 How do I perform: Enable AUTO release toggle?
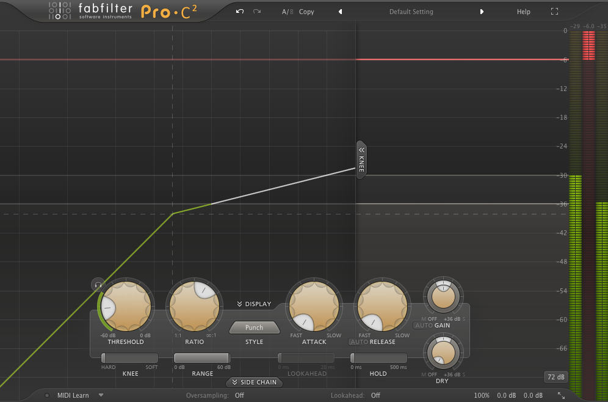coord(359,342)
